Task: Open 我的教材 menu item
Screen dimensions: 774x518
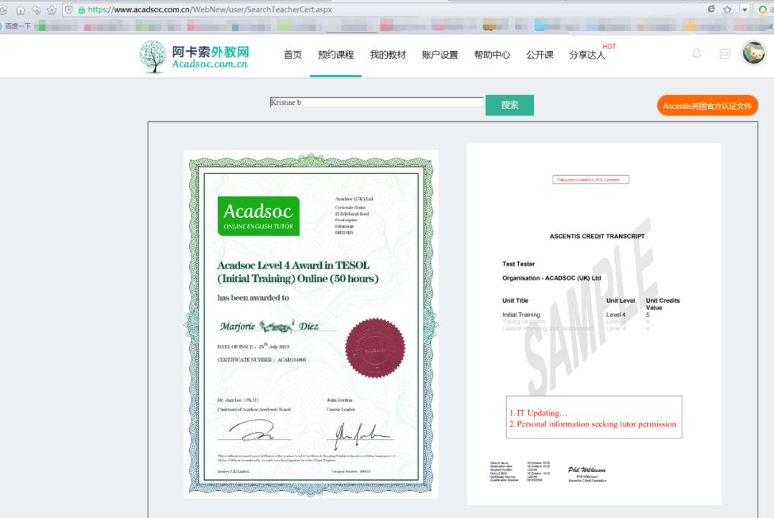Action: (388, 54)
